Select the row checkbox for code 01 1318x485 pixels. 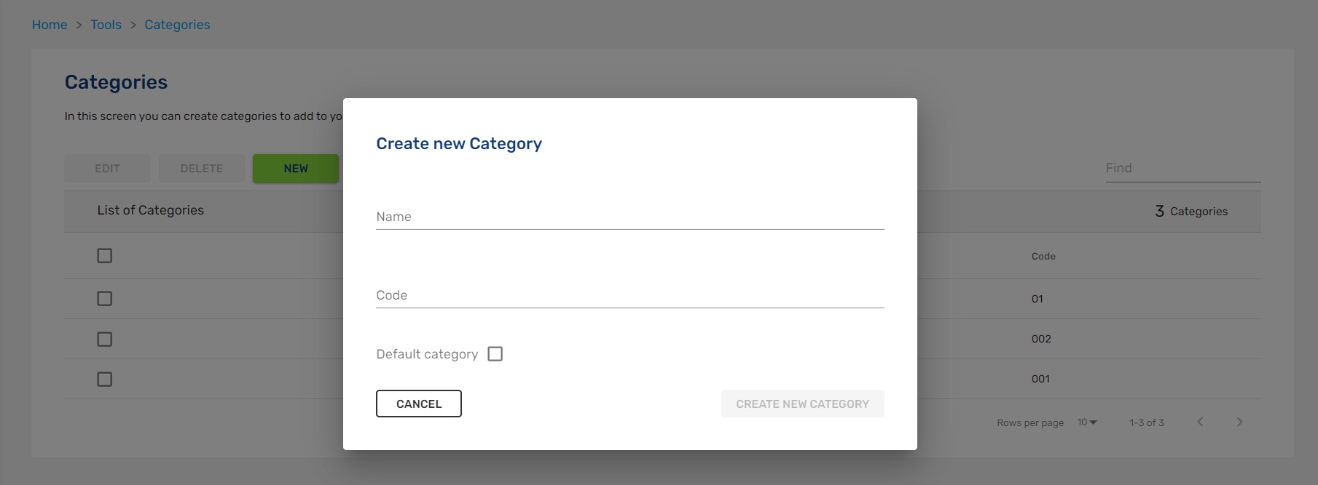(105, 299)
